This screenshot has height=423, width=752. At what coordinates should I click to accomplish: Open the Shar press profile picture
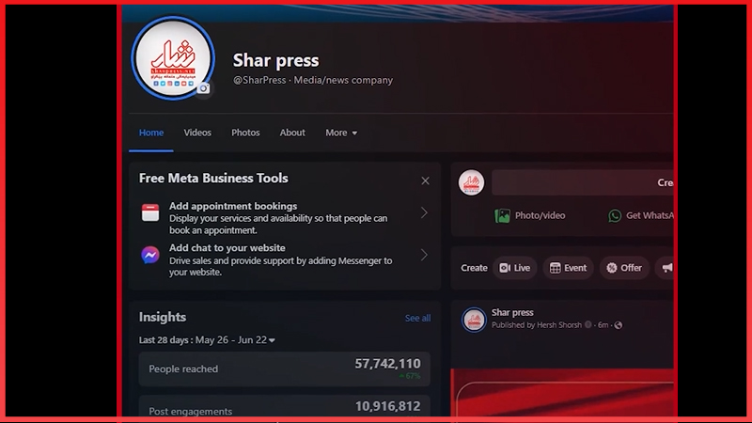point(173,58)
